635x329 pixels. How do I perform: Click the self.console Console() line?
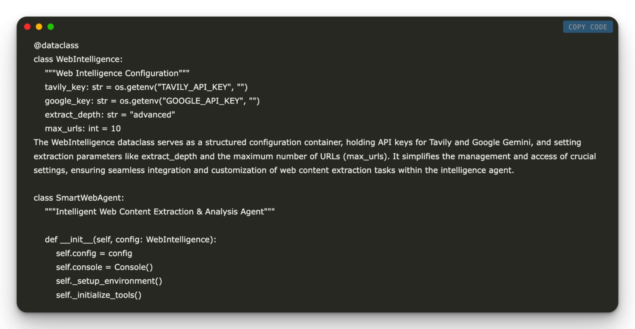(x=104, y=267)
